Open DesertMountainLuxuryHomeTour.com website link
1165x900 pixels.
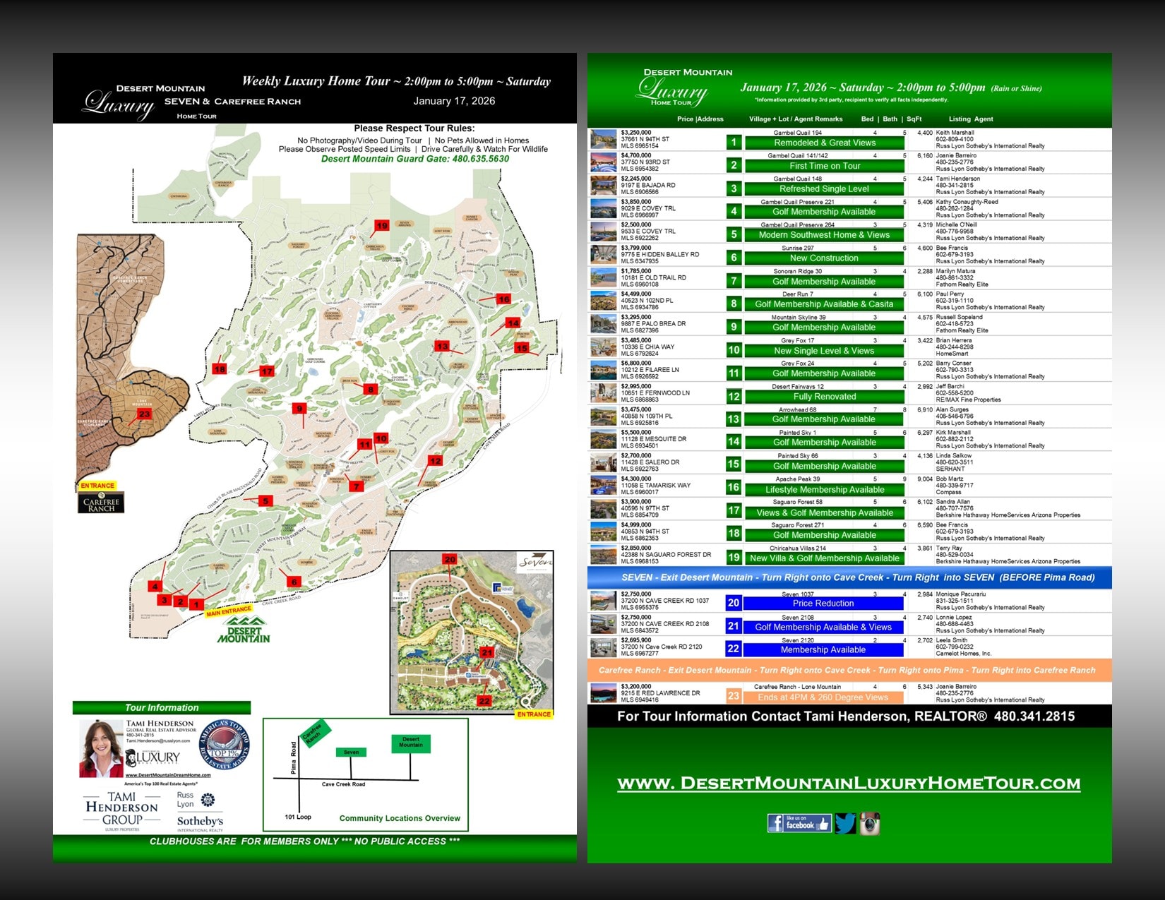tap(849, 783)
